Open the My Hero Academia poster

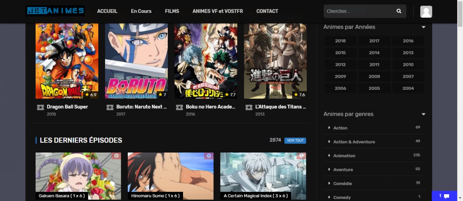[x=206, y=61]
